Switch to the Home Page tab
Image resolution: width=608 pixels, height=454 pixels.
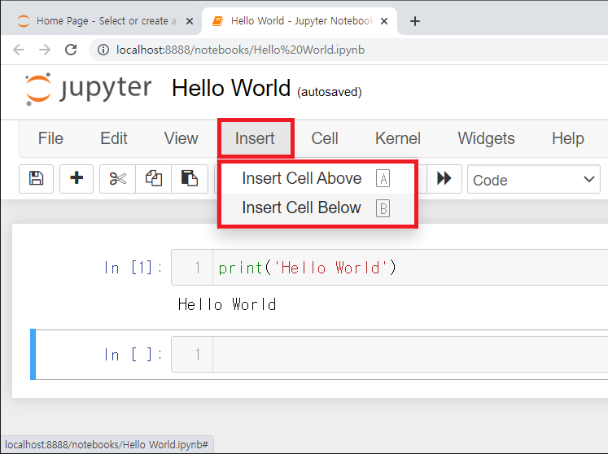[101, 21]
